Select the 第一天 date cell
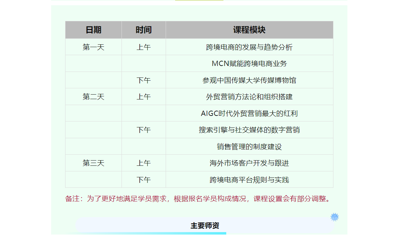The image size is (394, 237). [x=94, y=47]
